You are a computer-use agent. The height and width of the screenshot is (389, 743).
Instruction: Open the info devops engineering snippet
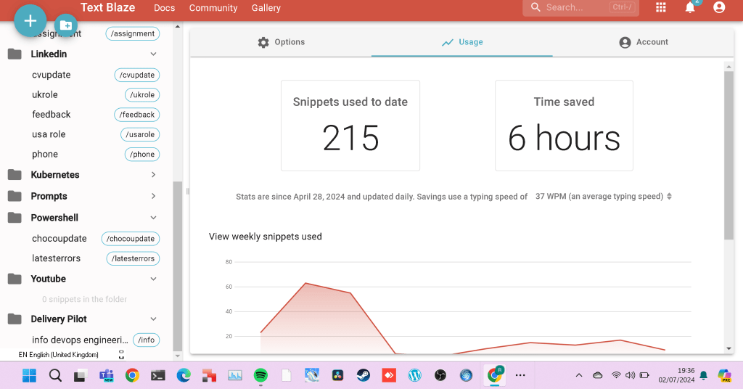tap(80, 340)
